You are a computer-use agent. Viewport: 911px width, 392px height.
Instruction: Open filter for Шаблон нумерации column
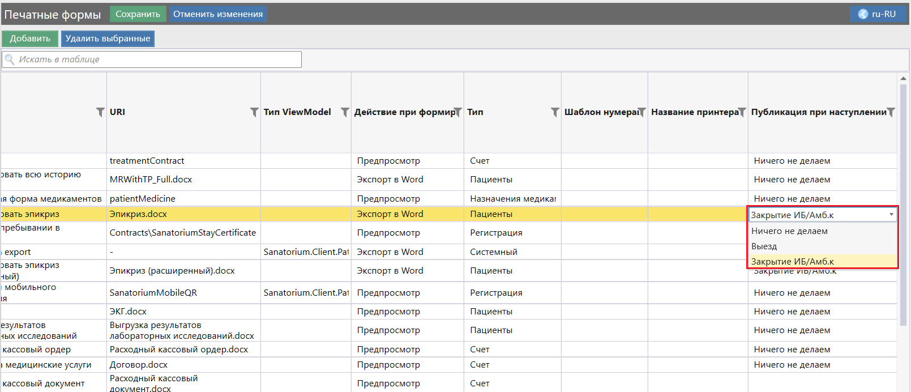tap(641, 112)
